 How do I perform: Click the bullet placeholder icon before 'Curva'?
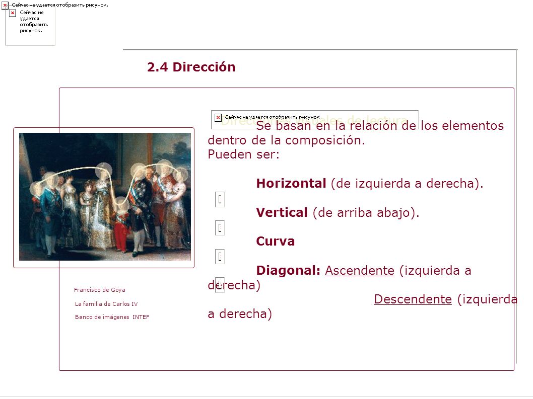point(220,228)
